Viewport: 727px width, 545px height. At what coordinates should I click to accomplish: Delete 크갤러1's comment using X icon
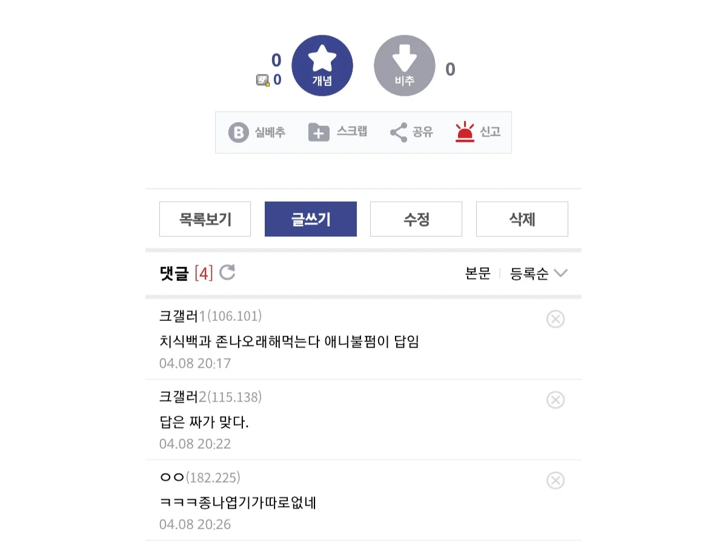pos(555,319)
